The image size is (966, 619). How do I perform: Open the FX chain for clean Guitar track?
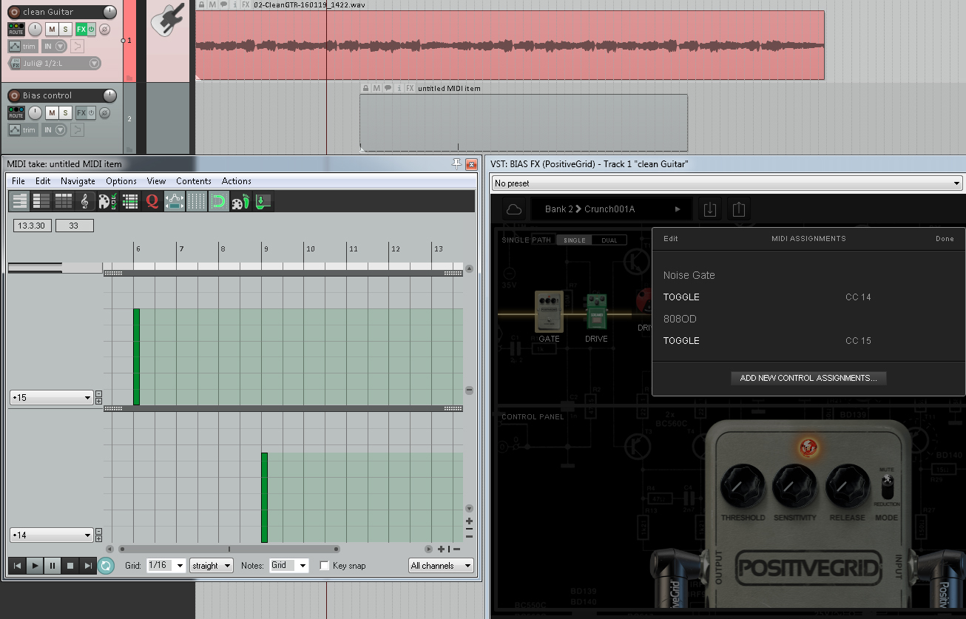click(x=81, y=30)
